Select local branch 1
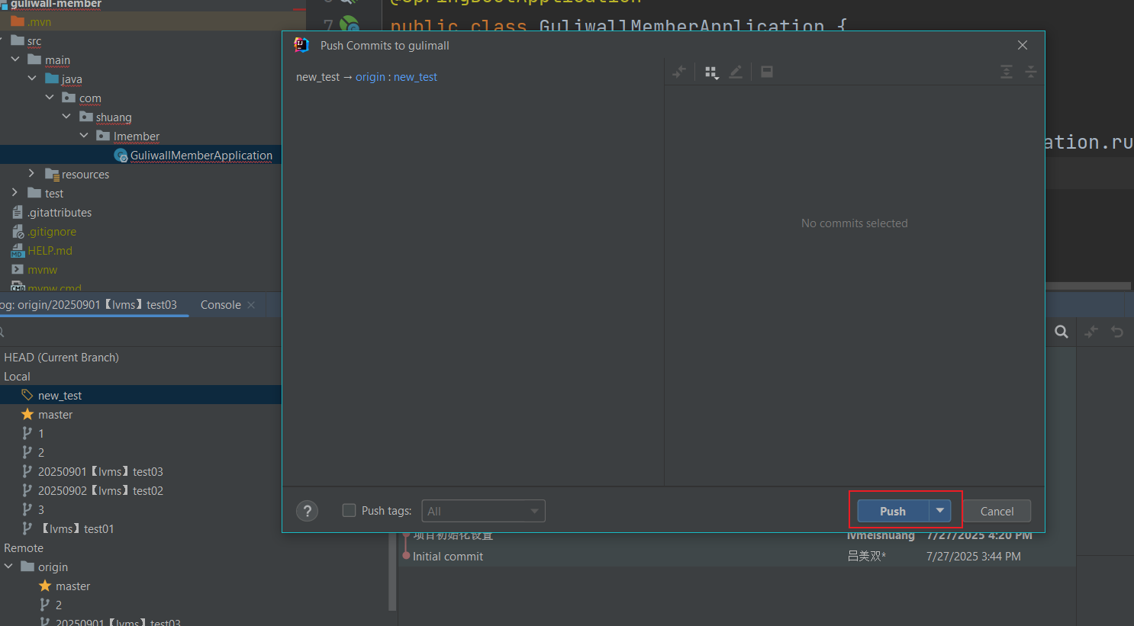This screenshot has height=626, width=1134. (x=41, y=434)
